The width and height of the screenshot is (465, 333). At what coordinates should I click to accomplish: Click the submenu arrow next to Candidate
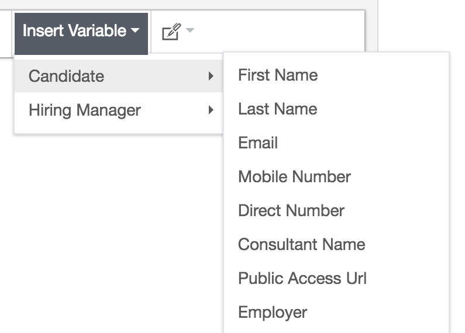(211, 76)
